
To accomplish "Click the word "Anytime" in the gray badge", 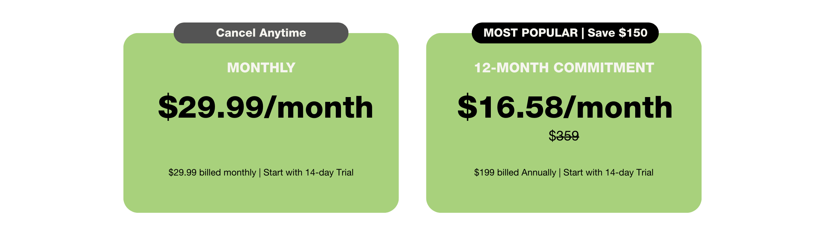I will point(283,33).
